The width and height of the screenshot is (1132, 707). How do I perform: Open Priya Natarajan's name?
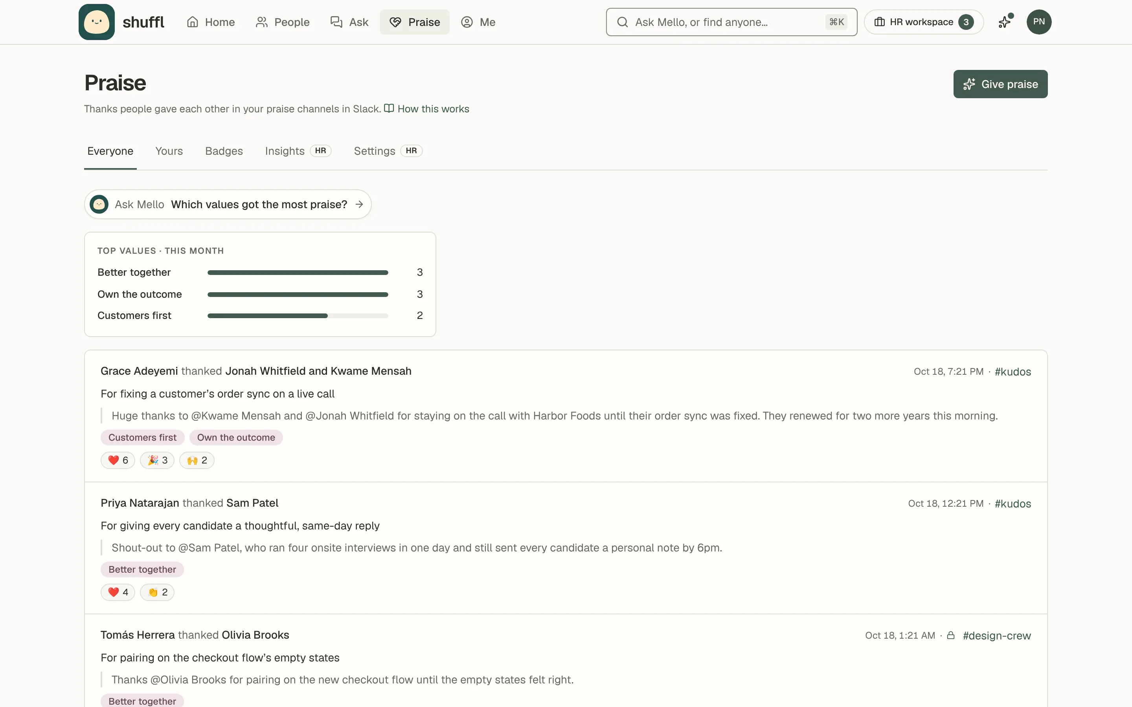coord(140,503)
